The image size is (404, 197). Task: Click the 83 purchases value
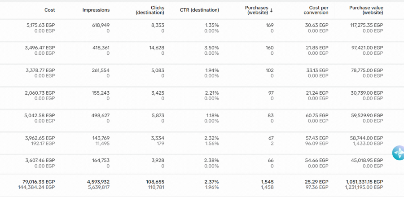(271, 115)
